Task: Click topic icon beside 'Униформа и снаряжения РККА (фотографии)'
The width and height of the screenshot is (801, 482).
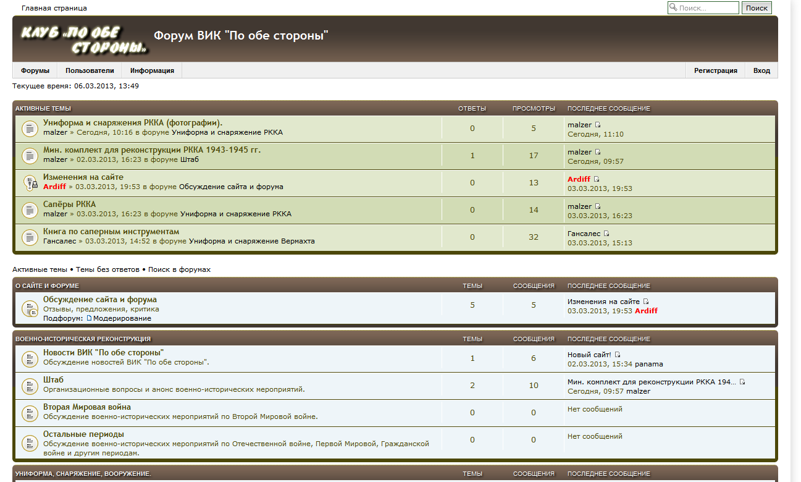Action: click(30, 129)
